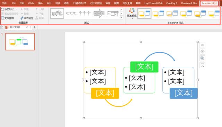Select the second SmartArt style thumbnail
Screen dimensions: 222x127
(158, 14)
